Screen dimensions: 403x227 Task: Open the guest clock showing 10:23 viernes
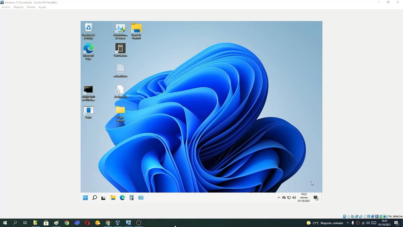[x=304, y=198]
